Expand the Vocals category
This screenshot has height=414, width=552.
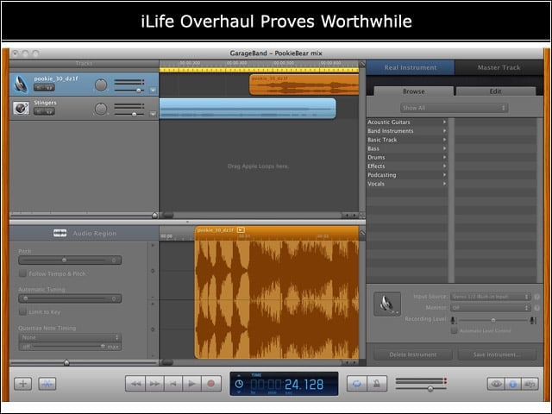click(445, 184)
